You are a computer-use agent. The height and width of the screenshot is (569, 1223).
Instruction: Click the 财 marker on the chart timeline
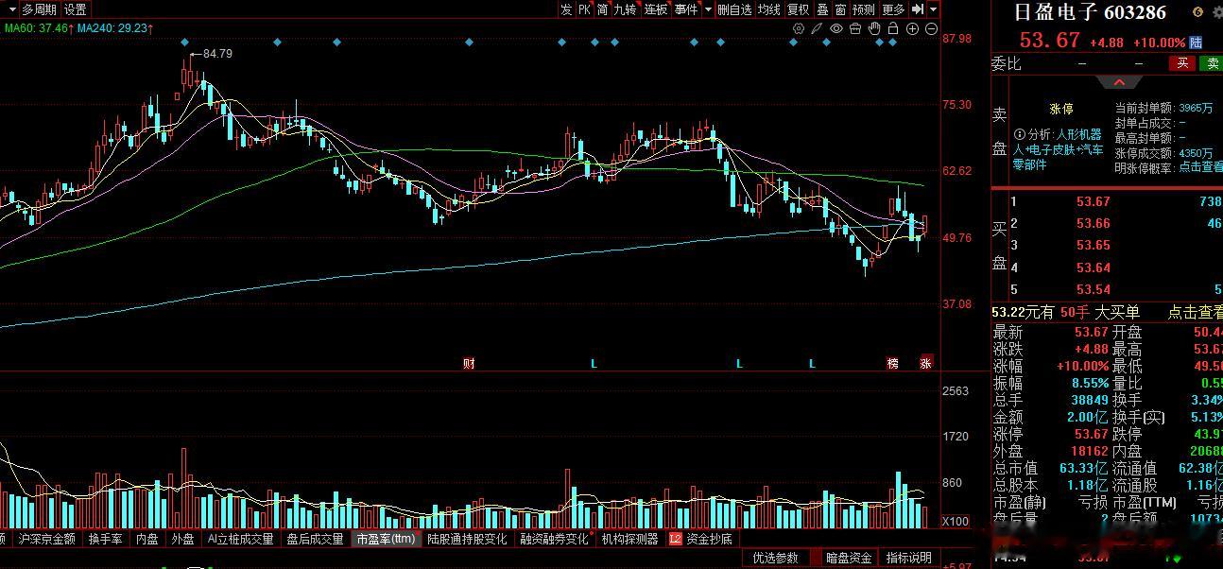tap(469, 363)
